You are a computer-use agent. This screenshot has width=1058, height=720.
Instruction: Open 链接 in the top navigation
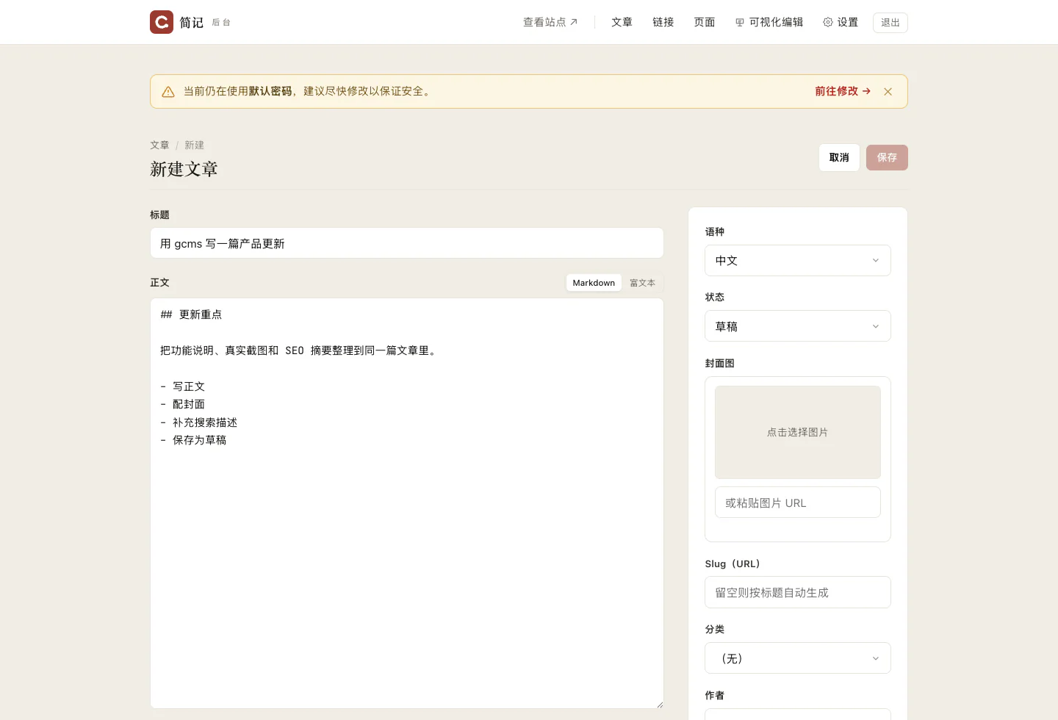click(663, 22)
